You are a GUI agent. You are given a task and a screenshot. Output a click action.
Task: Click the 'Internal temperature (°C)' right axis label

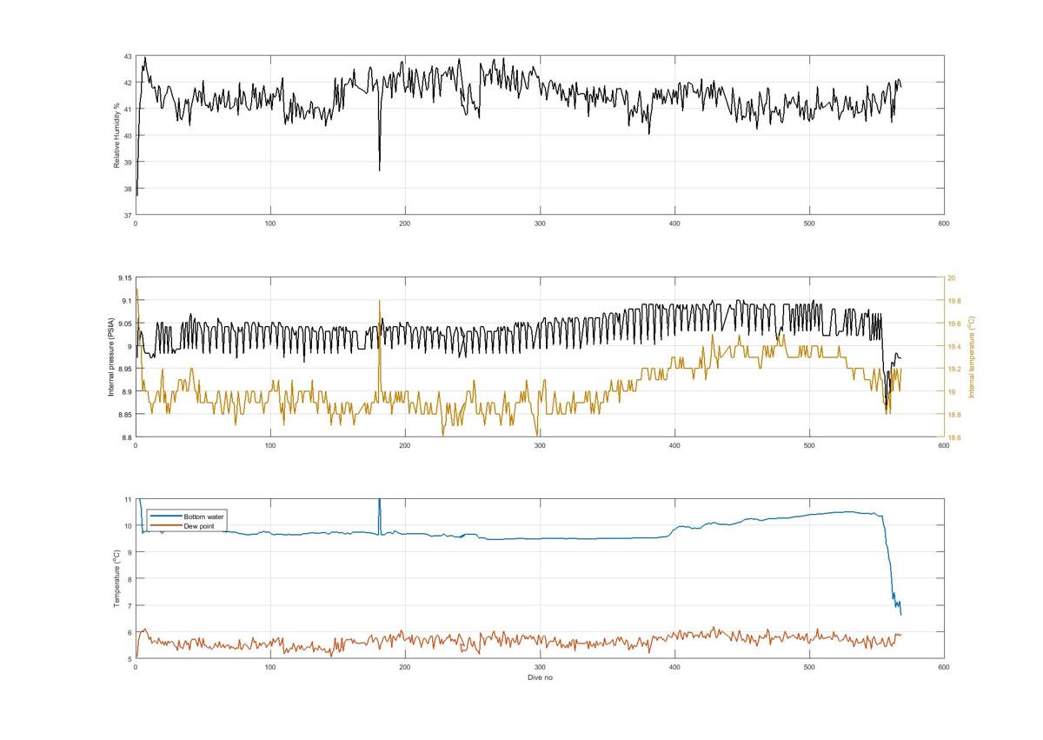coord(973,357)
